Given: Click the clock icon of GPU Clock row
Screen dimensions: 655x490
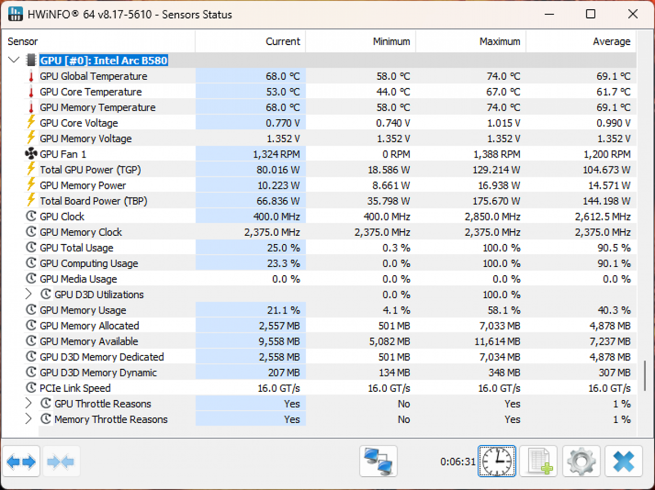Looking at the screenshot, I should click(x=31, y=216).
